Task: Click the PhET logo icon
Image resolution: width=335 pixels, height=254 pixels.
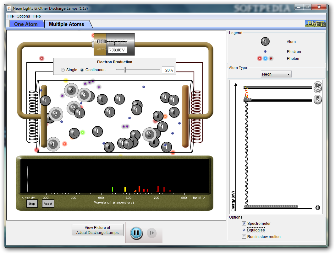Action: pos(316,24)
